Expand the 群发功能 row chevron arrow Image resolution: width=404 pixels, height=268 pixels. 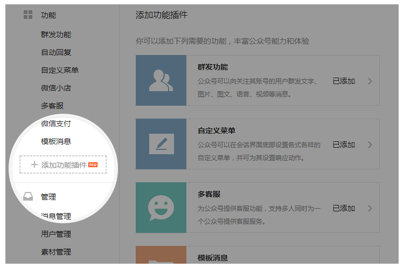[x=370, y=81]
